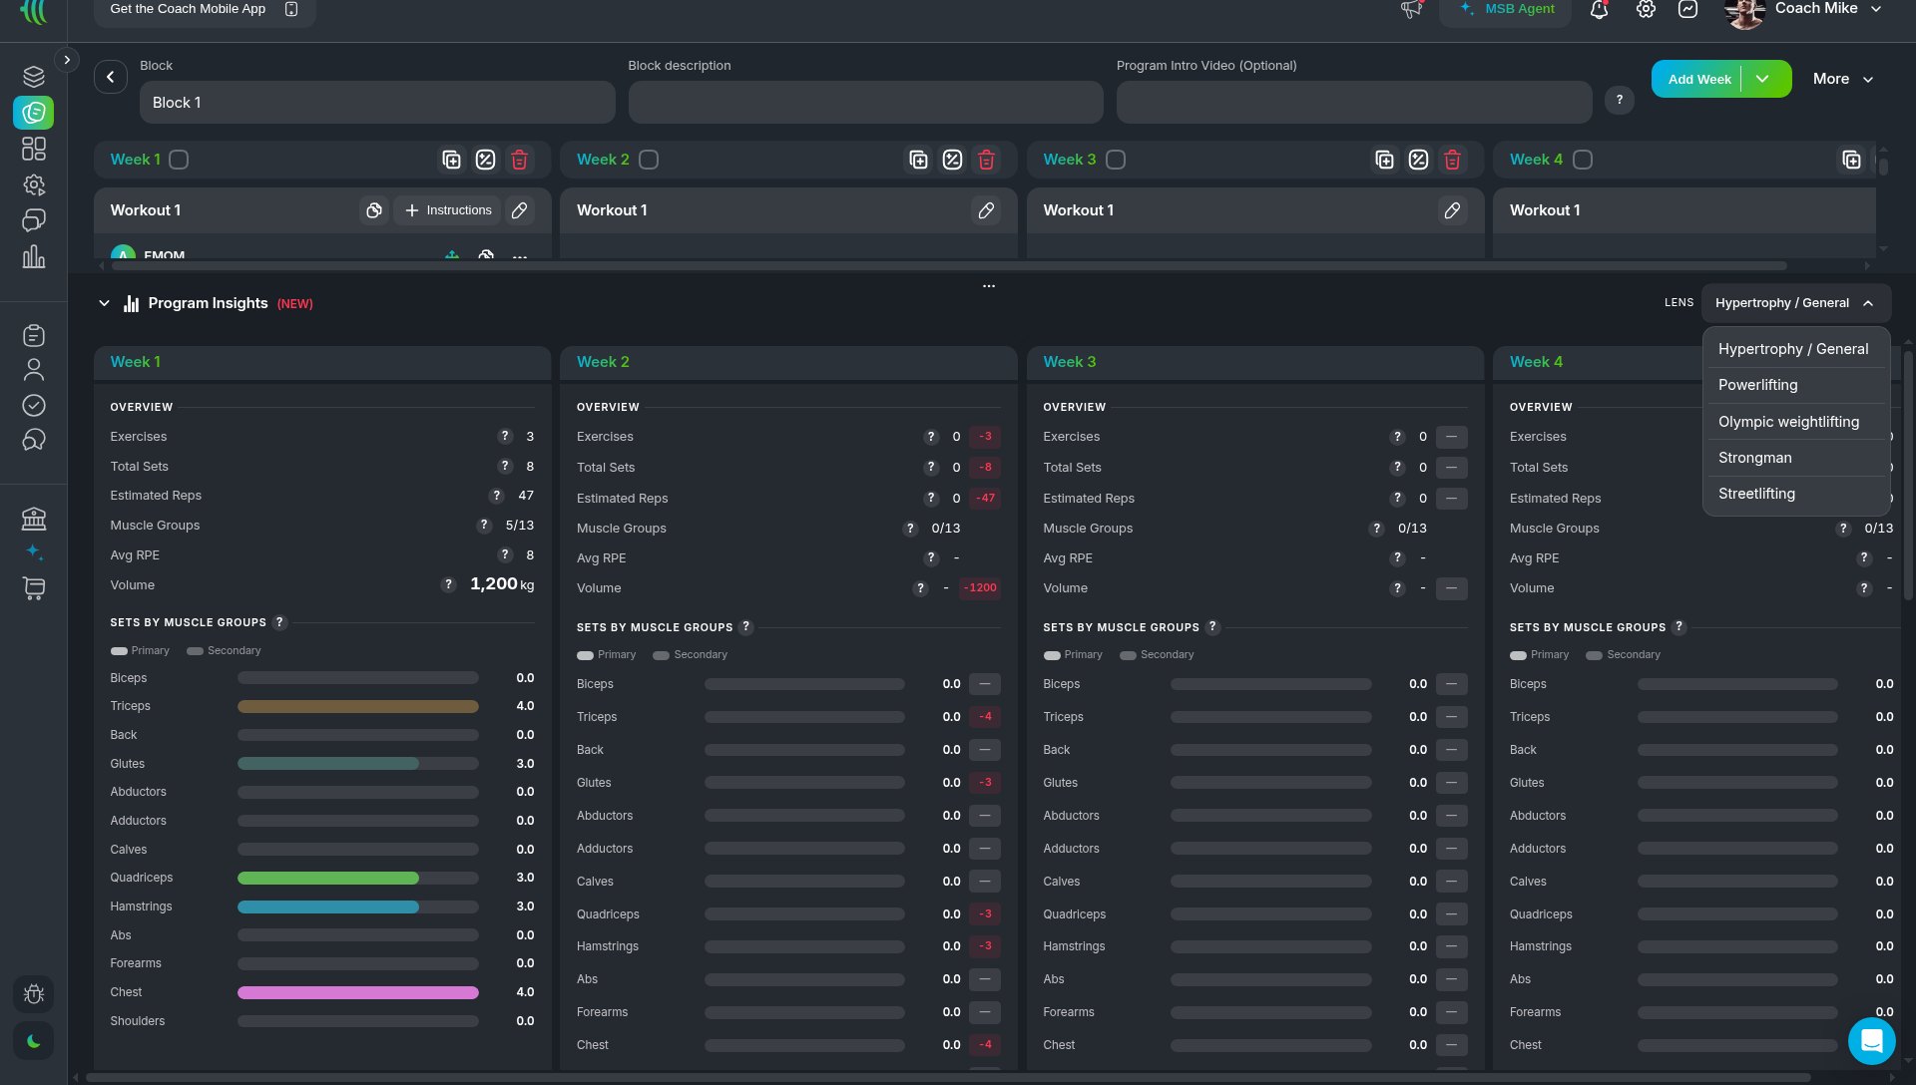Open the bug report icon in sidebar
This screenshot has width=1916, height=1085.
[34, 994]
